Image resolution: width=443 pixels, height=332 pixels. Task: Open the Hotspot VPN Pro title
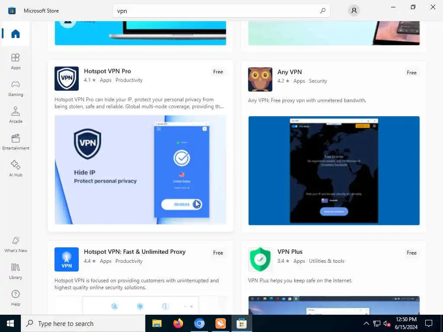point(107,71)
